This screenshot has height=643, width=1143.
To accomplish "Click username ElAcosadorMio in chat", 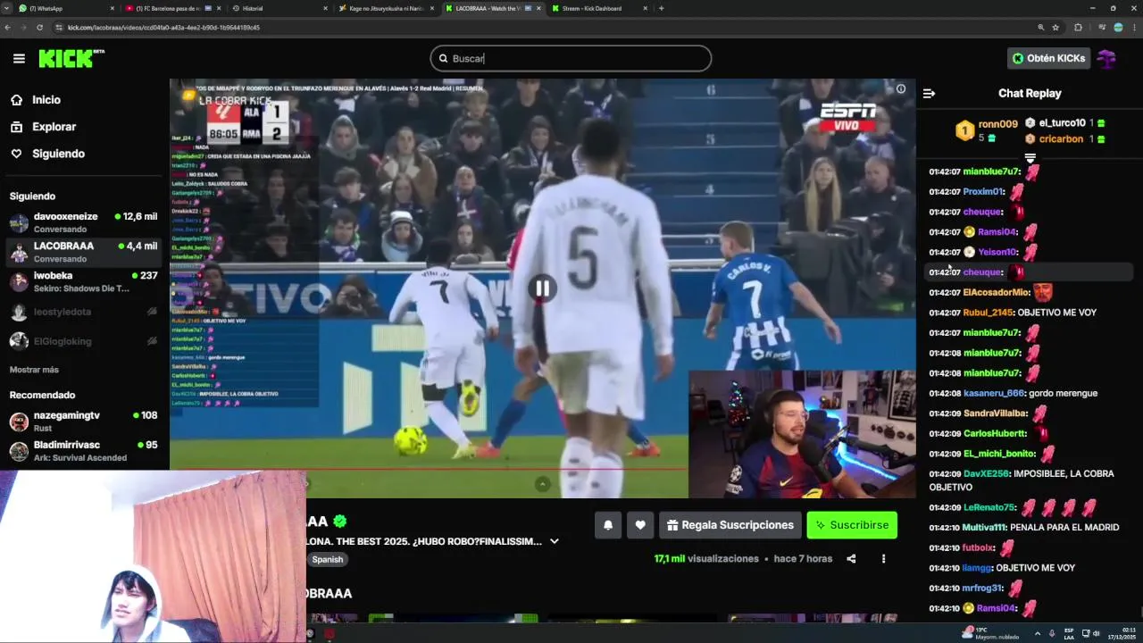I will coord(997,293).
